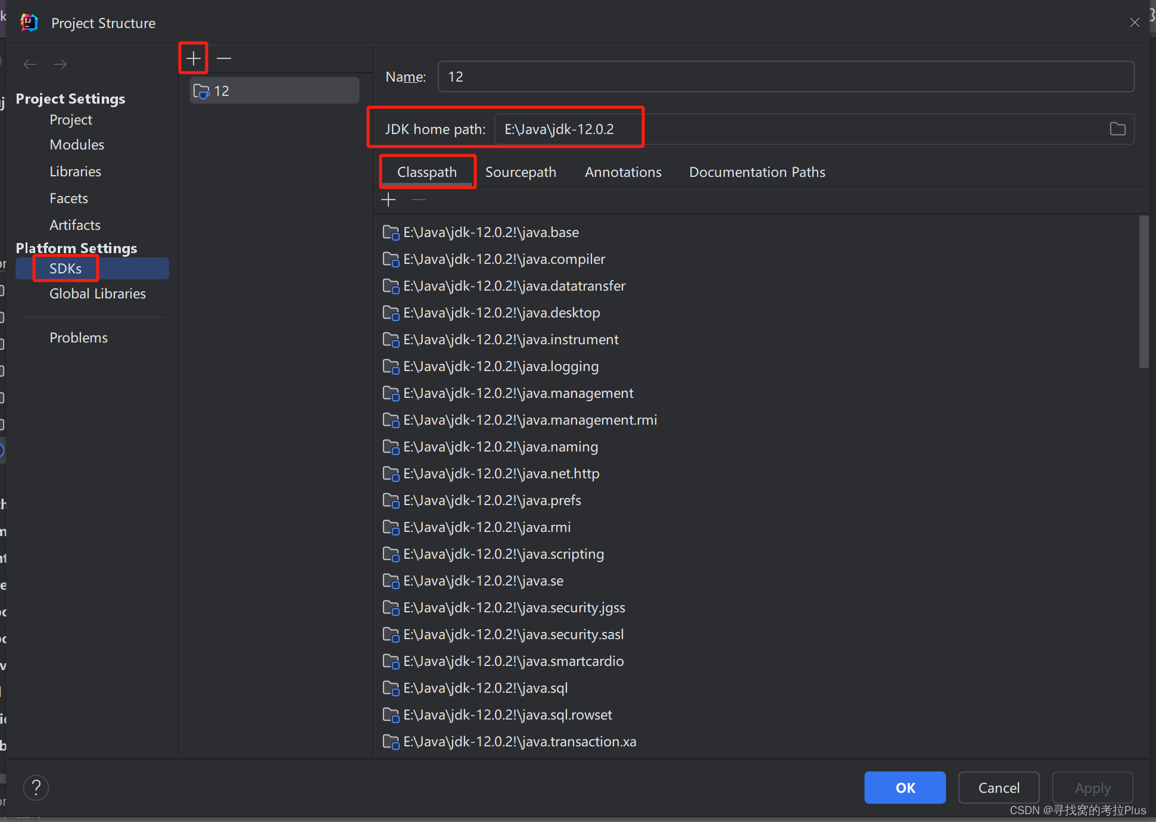Click folder icon of java.prefs entry
The image size is (1156, 822).
tap(391, 500)
